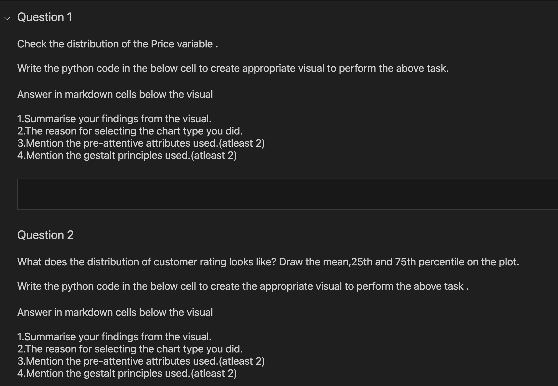Click the 'Answer in markdown cells below the visual' text
This screenshot has width=558, height=386.
(115, 94)
